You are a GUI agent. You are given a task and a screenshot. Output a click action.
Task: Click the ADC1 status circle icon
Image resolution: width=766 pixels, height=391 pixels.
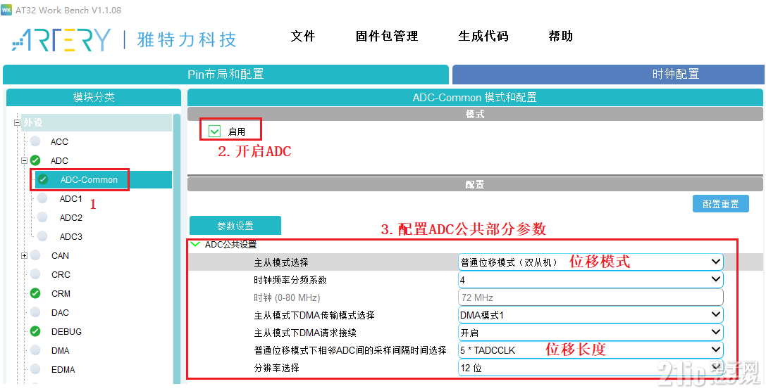(x=42, y=198)
